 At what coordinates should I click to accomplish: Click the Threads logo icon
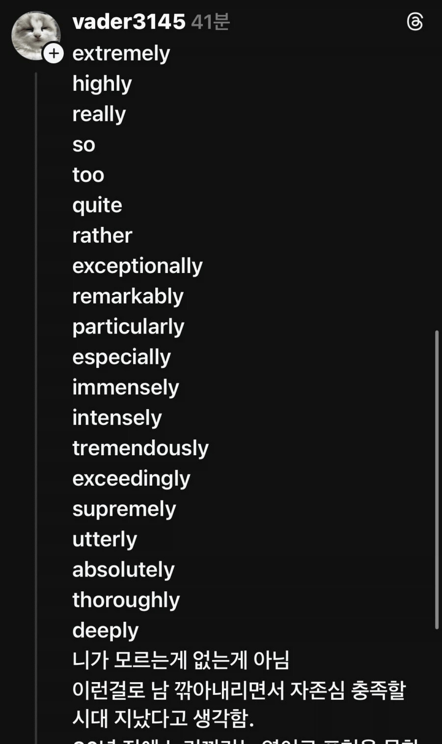[x=415, y=22]
